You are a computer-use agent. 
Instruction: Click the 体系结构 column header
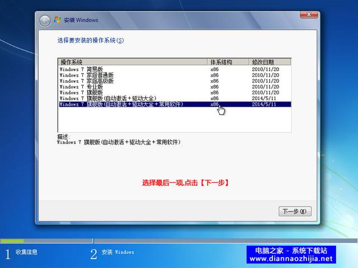(x=228, y=62)
